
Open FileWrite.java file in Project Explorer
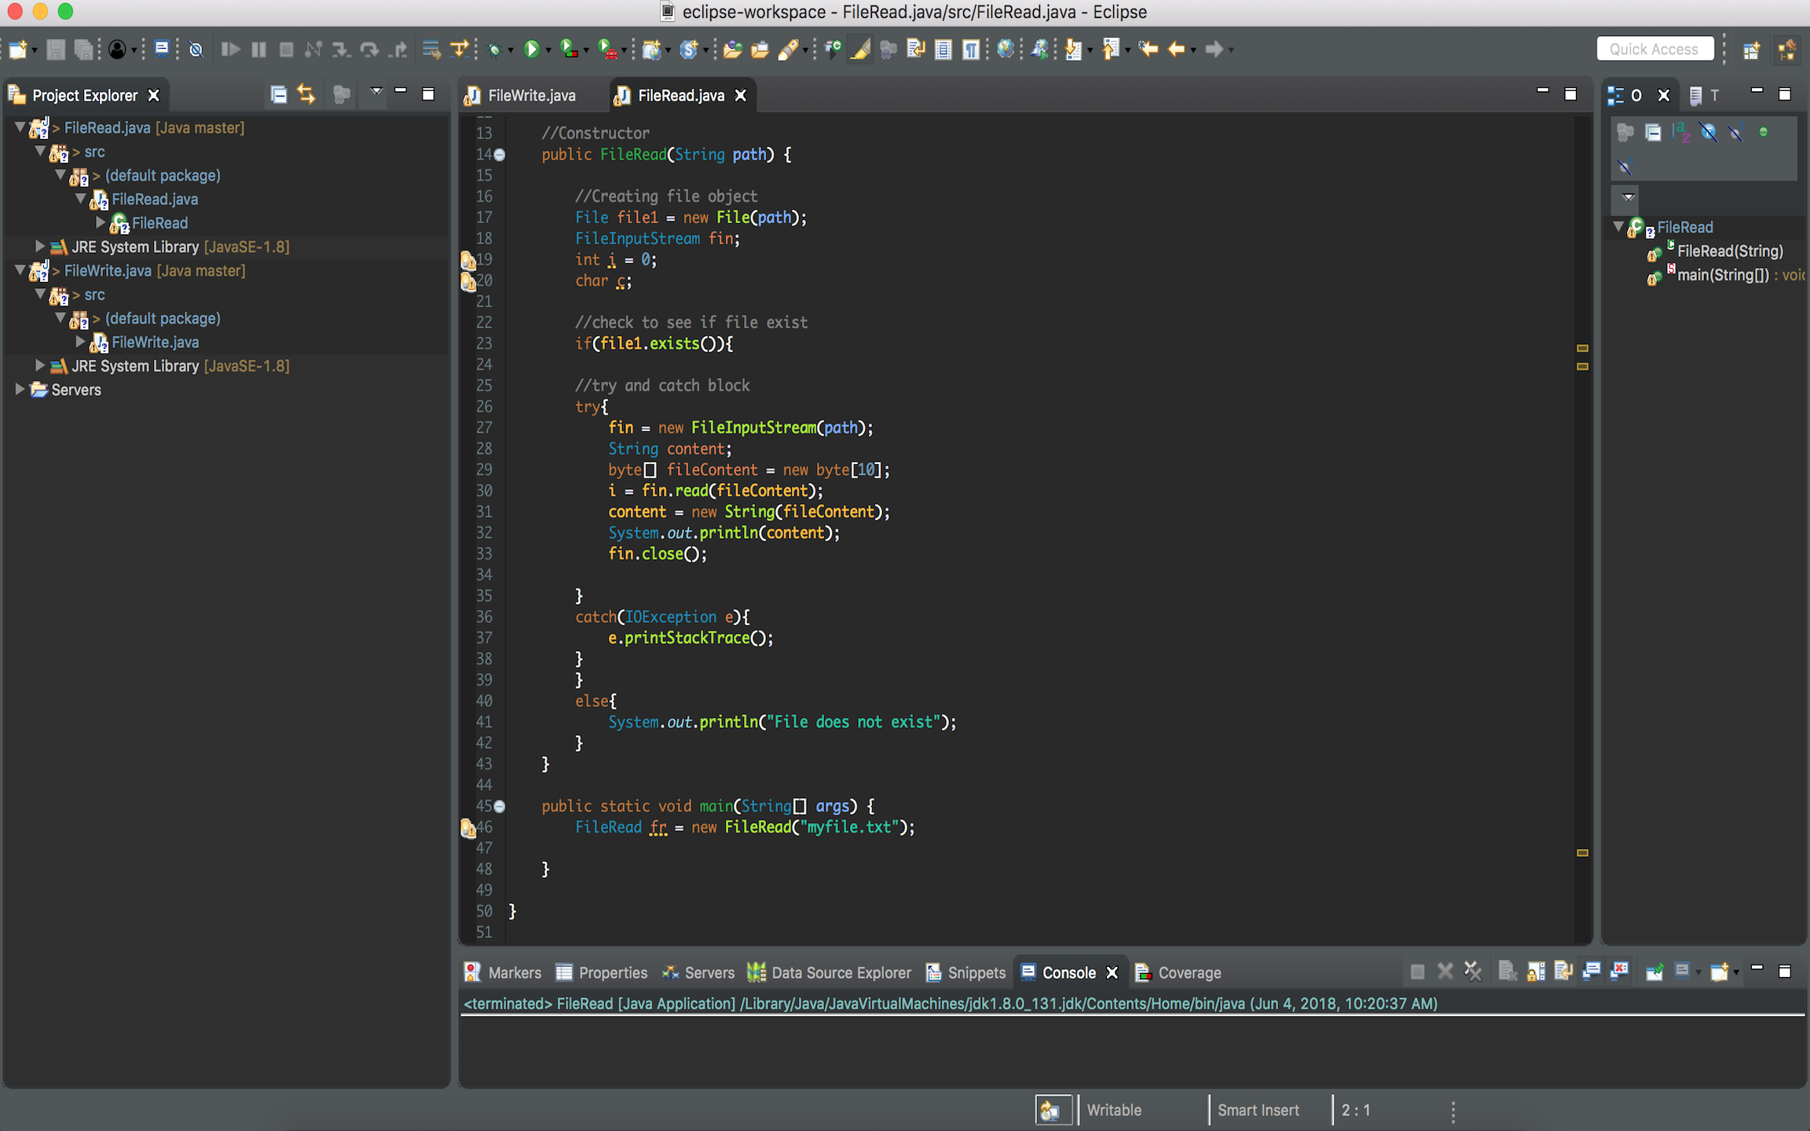click(x=155, y=342)
